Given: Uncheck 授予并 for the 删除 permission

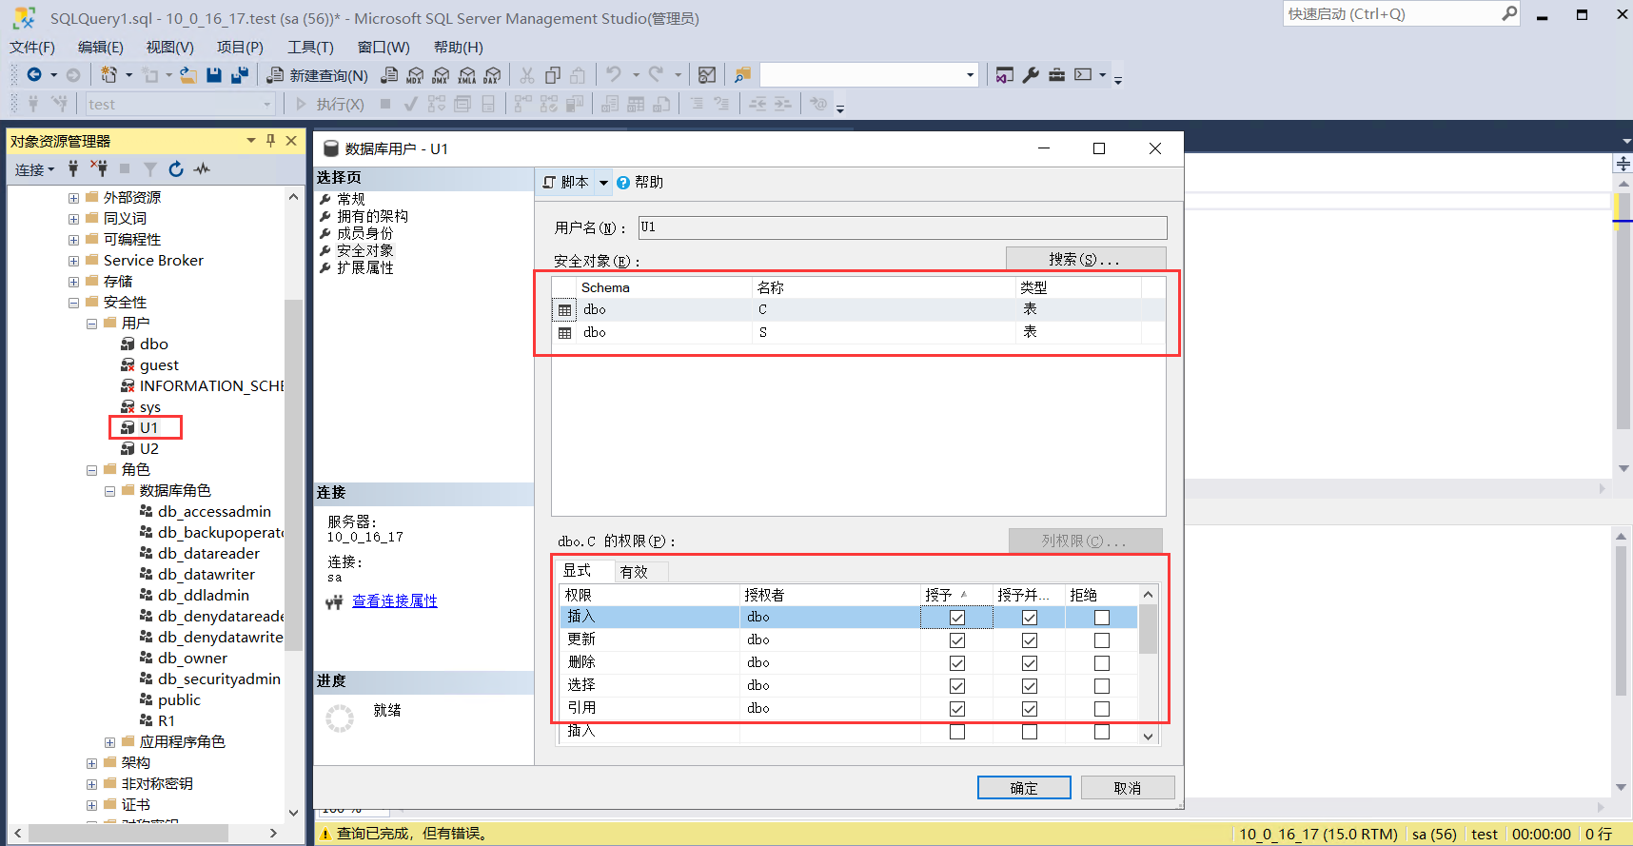Looking at the screenshot, I should (1030, 663).
